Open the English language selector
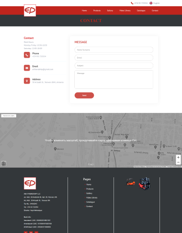This screenshot has width=182, height=233. (x=156, y=3)
